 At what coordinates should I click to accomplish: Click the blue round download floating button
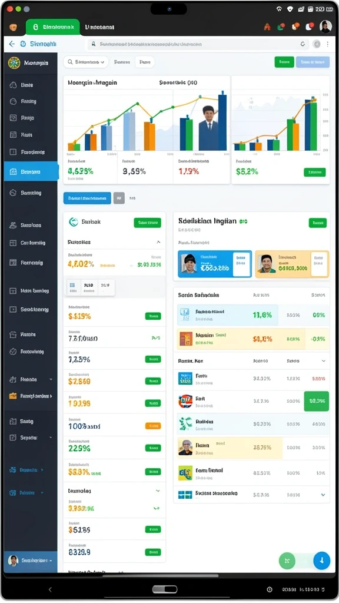point(322,561)
